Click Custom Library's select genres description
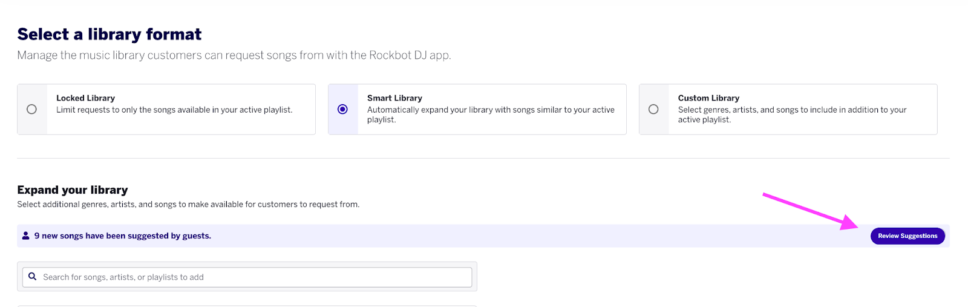 coord(792,114)
